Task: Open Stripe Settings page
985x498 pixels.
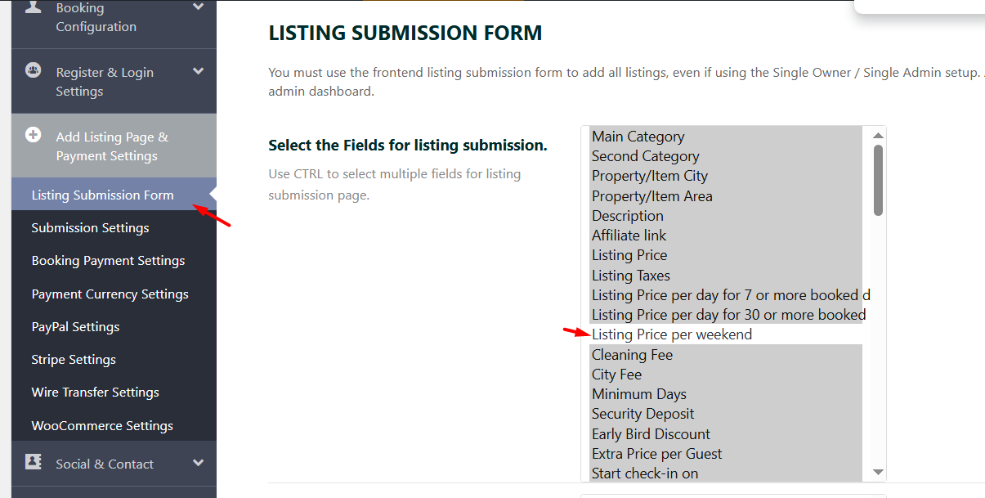Action: (x=74, y=360)
